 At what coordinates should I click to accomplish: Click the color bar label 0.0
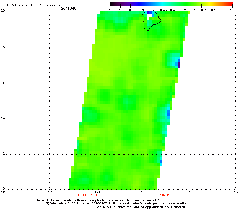pyautogui.click(x=222, y=10)
